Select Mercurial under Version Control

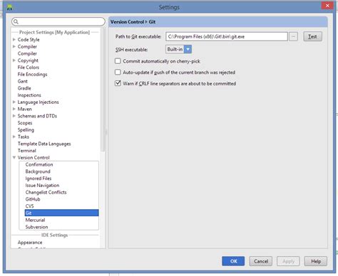tap(35, 220)
